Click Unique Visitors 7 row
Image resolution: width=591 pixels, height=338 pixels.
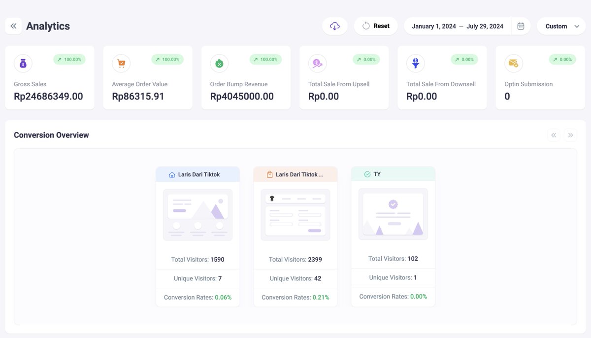(198, 278)
